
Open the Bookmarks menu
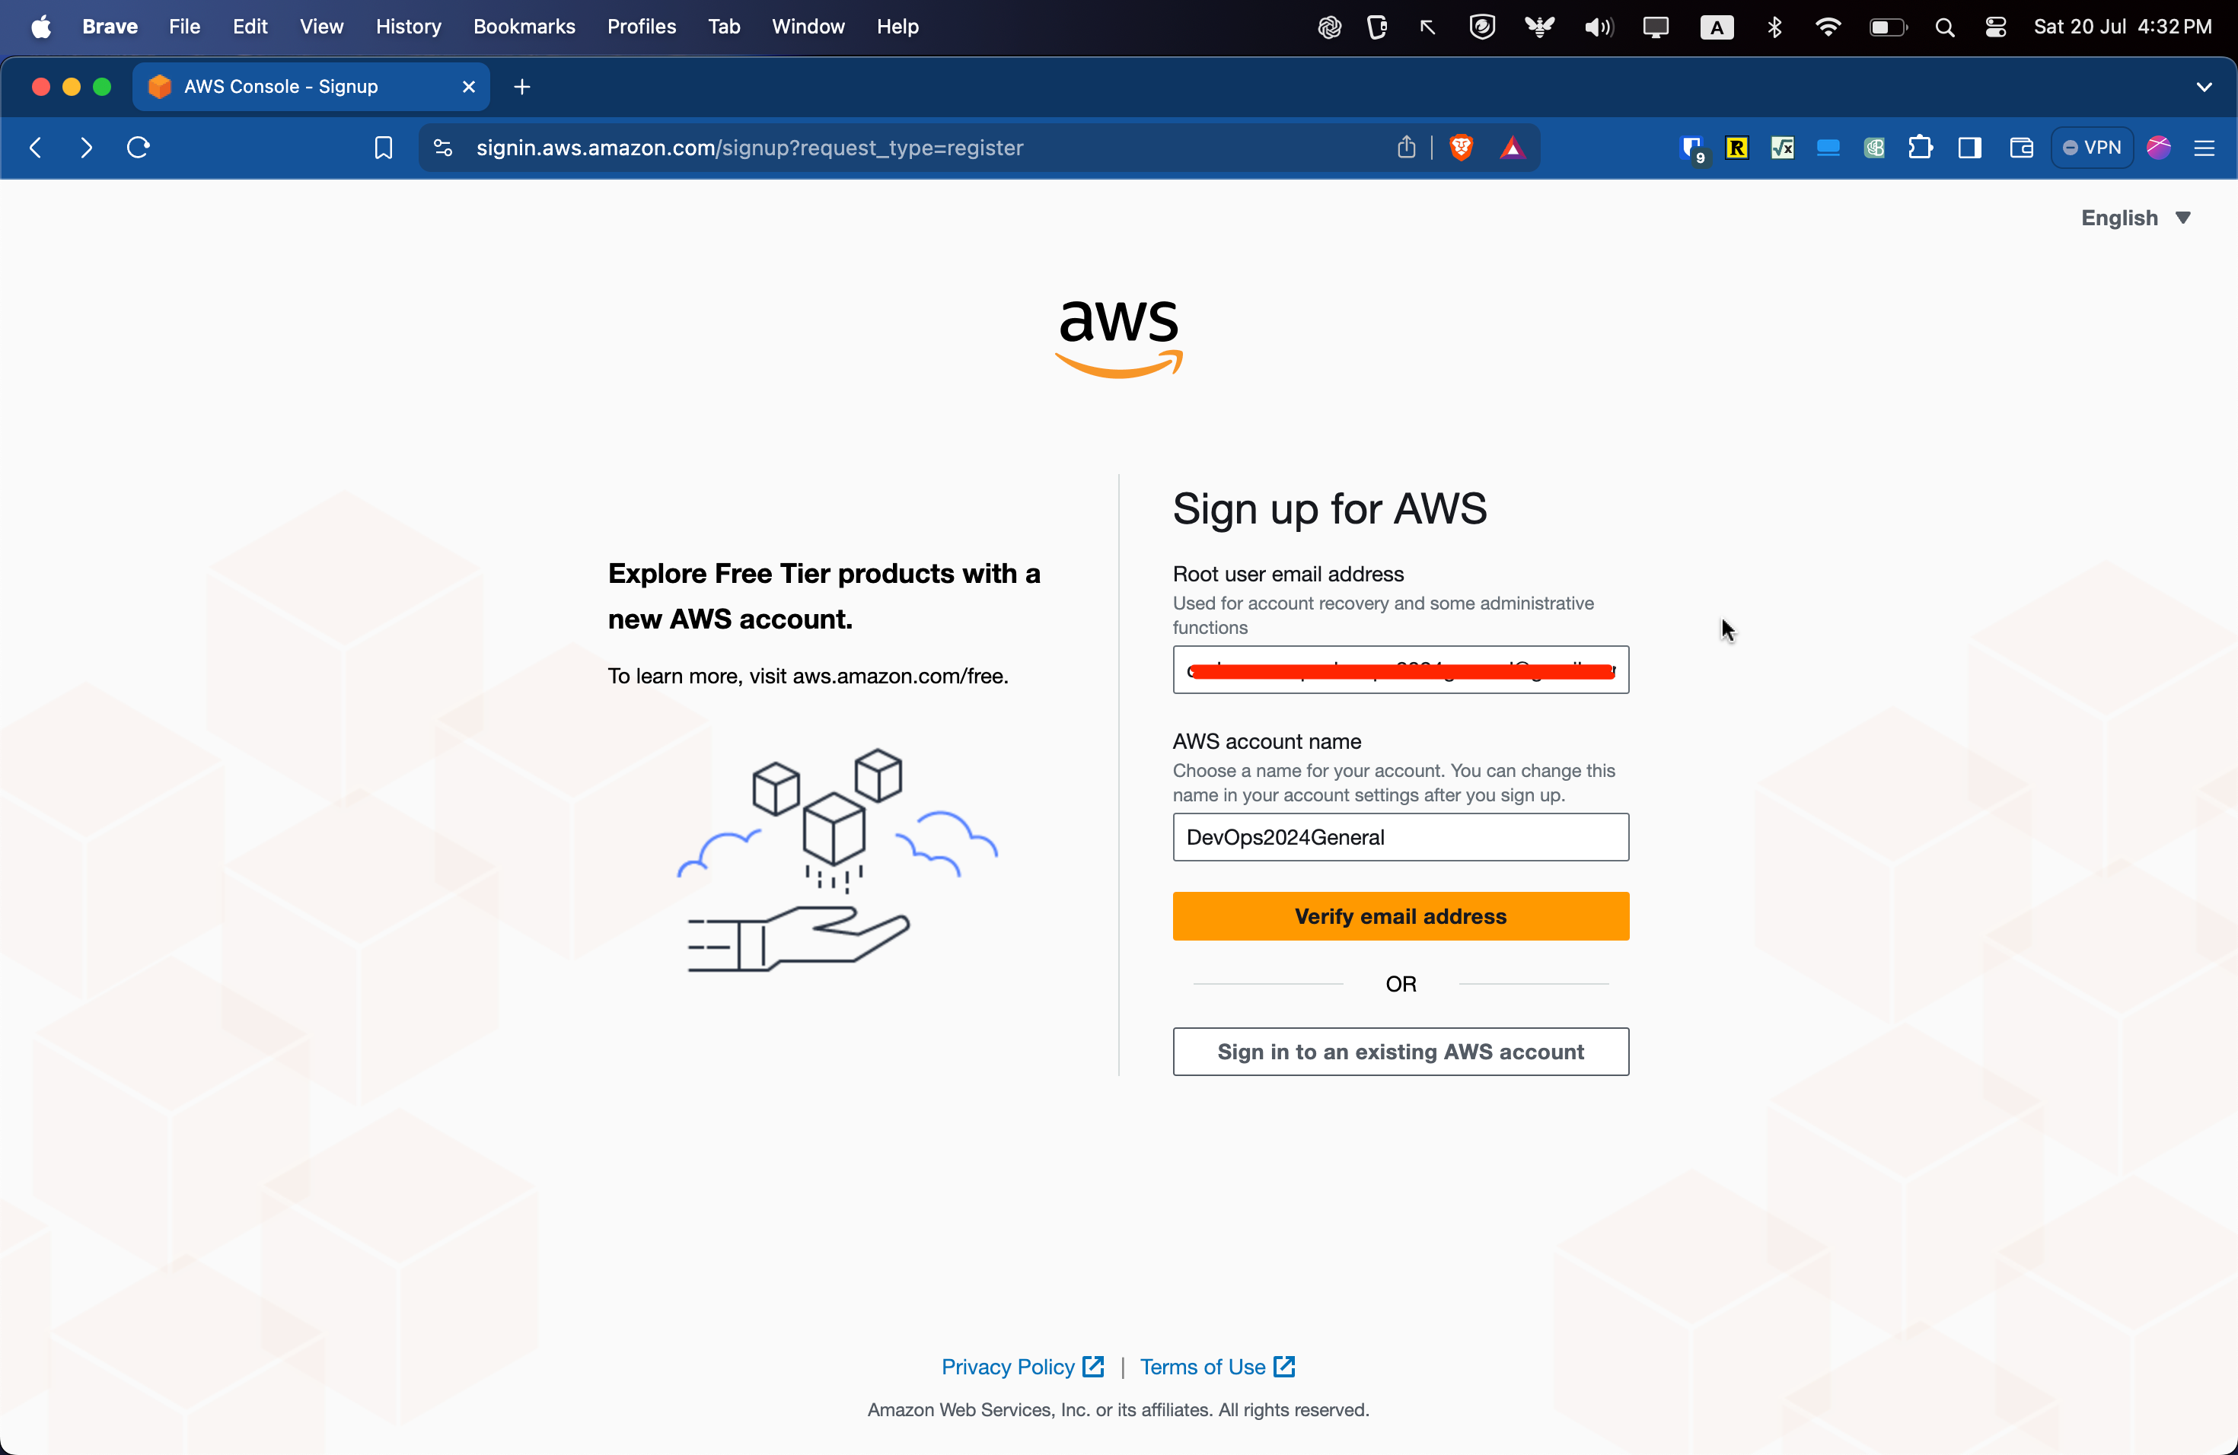524,27
